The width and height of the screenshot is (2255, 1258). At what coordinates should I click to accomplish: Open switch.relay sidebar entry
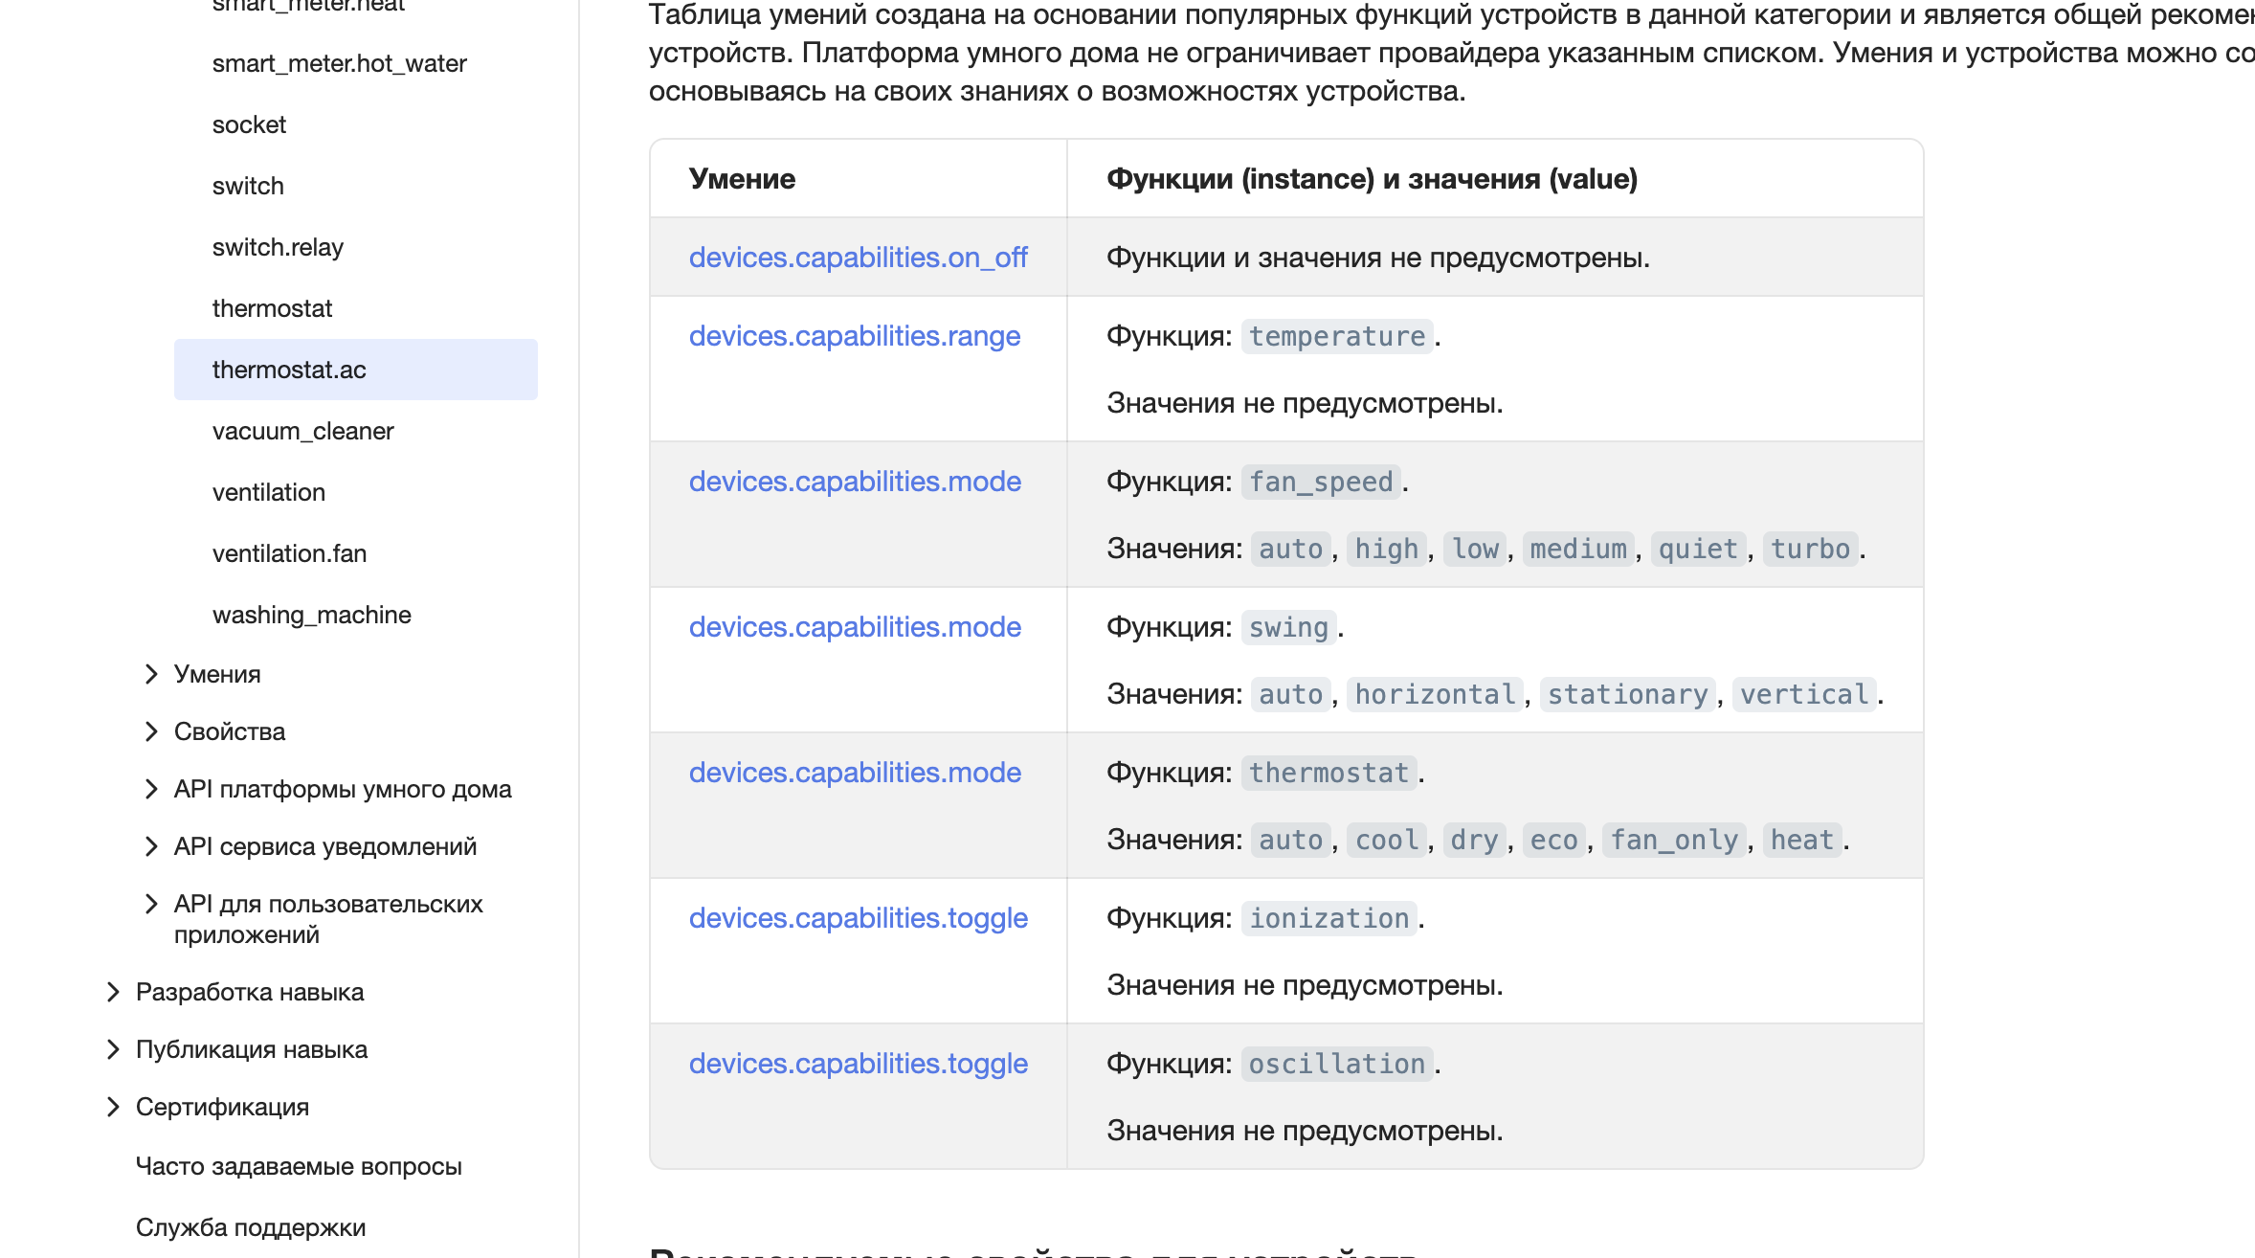click(278, 247)
